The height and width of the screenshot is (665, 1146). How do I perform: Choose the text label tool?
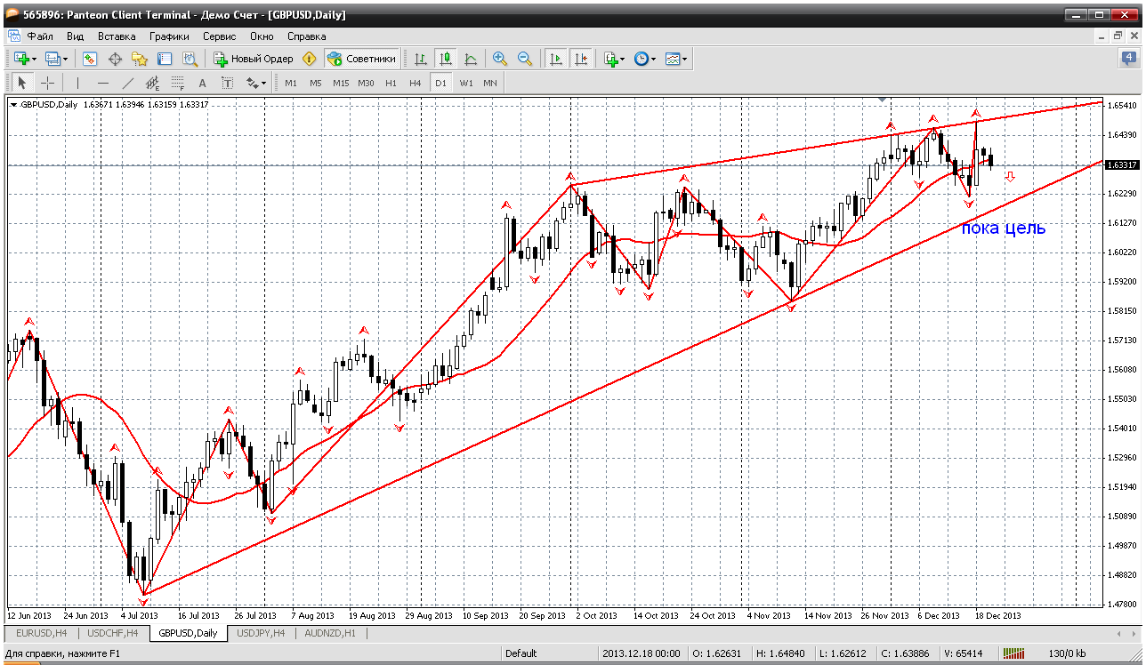click(227, 83)
